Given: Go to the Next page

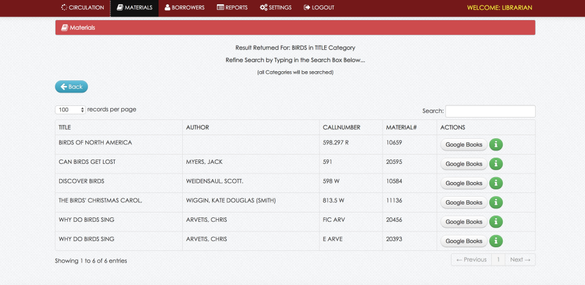Looking at the screenshot, I should (x=520, y=259).
